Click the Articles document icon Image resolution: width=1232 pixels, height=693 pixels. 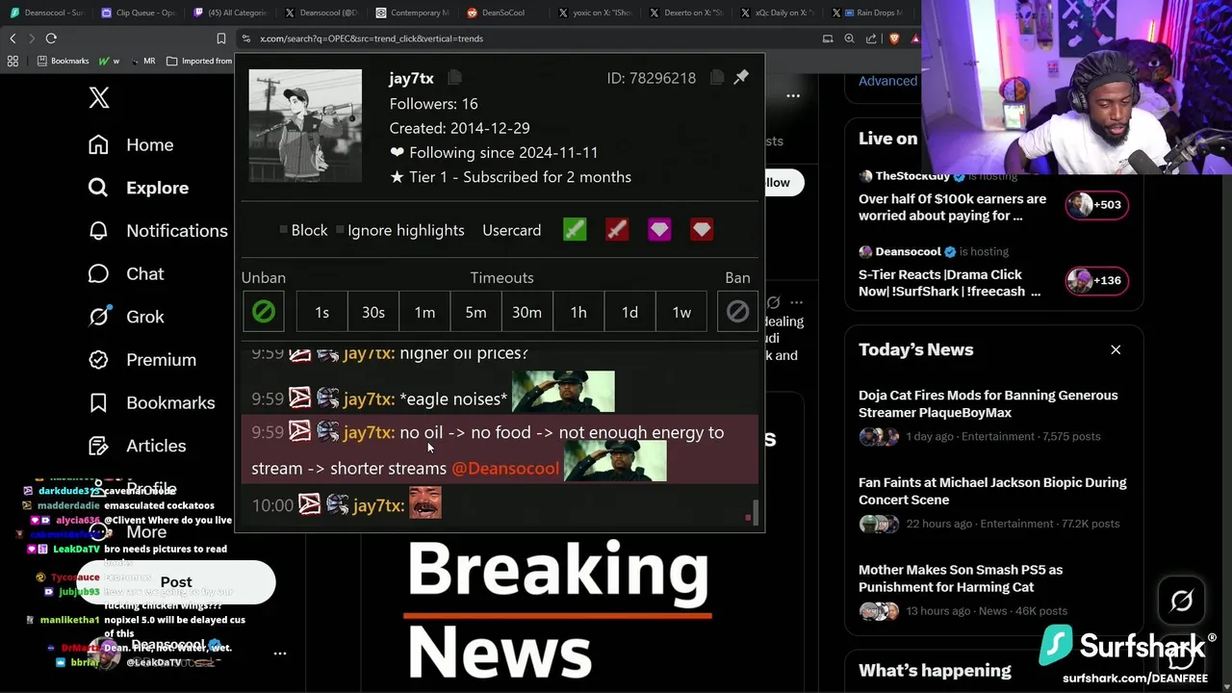click(x=98, y=446)
